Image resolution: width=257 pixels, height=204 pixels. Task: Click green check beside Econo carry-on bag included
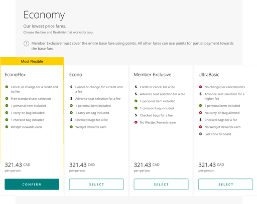click(x=71, y=113)
